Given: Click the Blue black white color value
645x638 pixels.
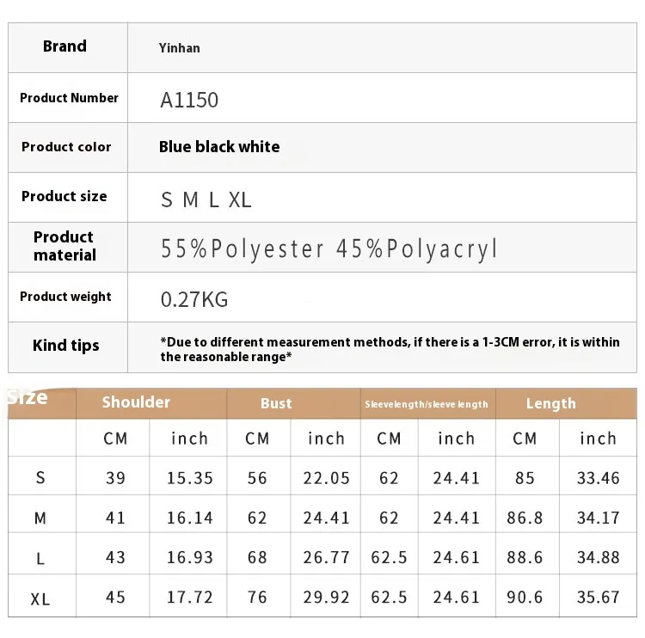Looking at the screenshot, I should 219,147.
